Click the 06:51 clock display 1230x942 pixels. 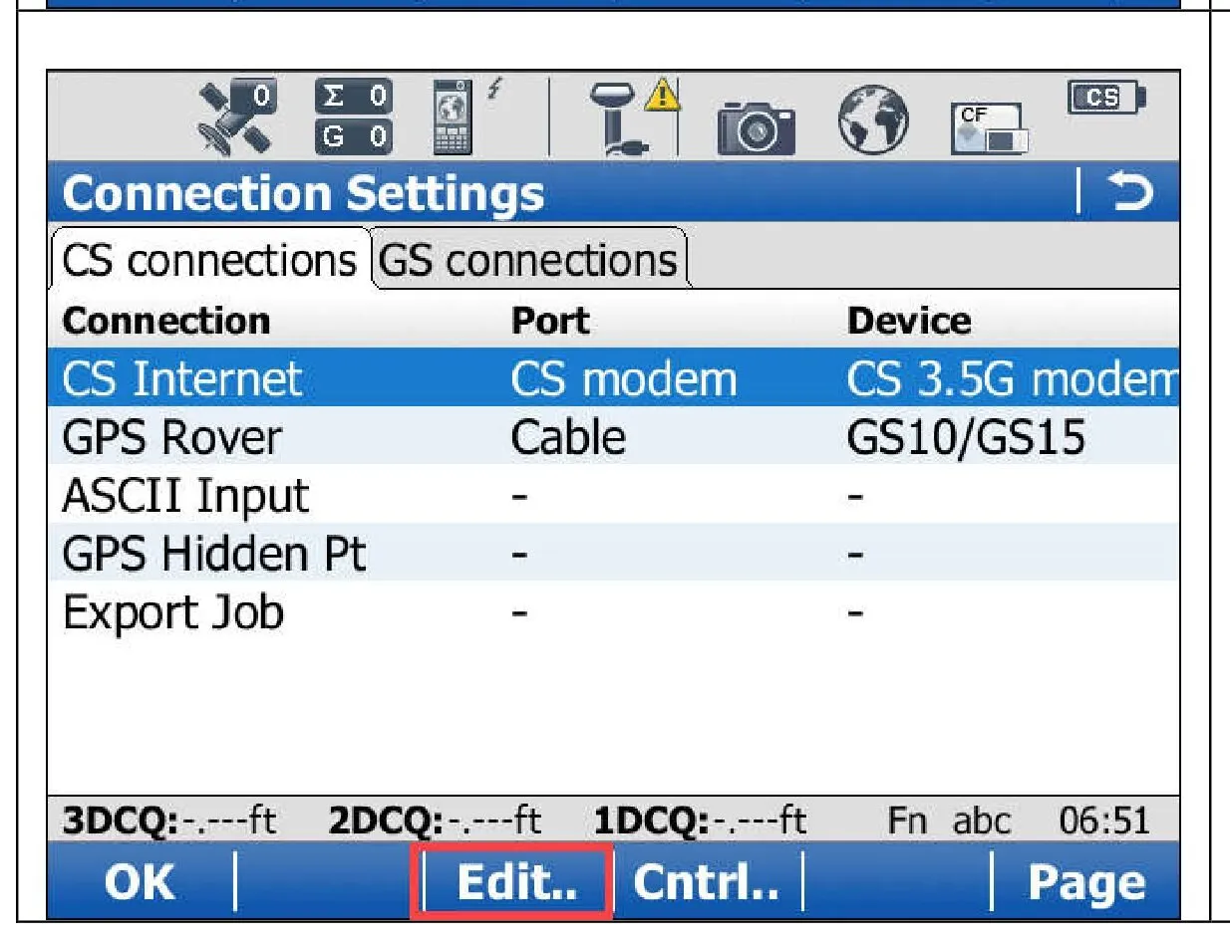(x=1104, y=822)
